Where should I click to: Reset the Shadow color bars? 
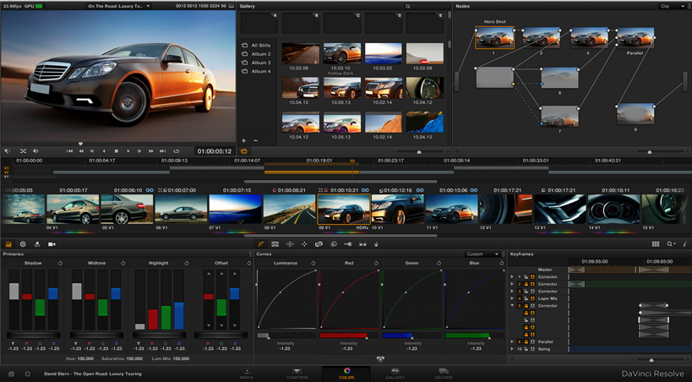[61, 263]
